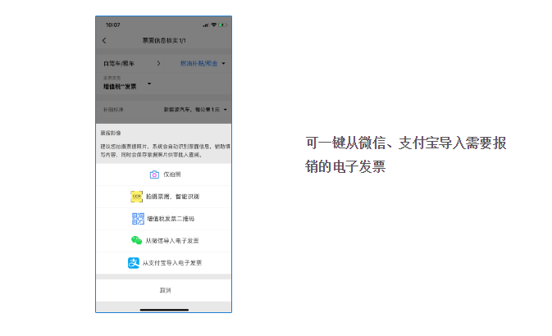Tap the Wi-Fi icon in status bar
Image resolution: width=552 pixels, height=336 pixels.
pos(213,25)
